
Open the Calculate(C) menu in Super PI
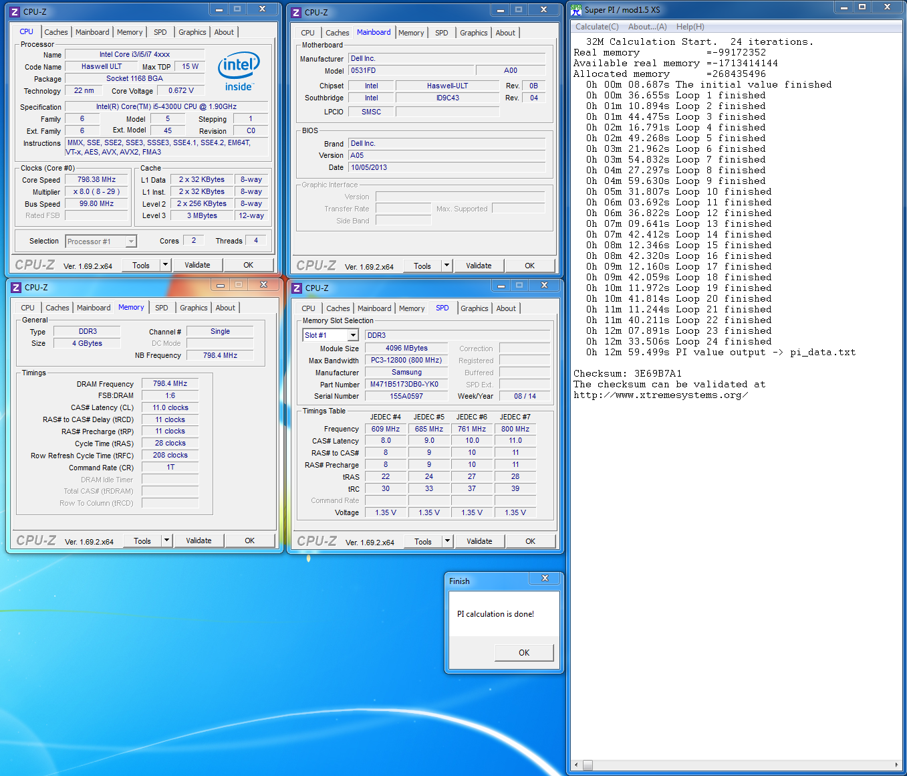597,27
